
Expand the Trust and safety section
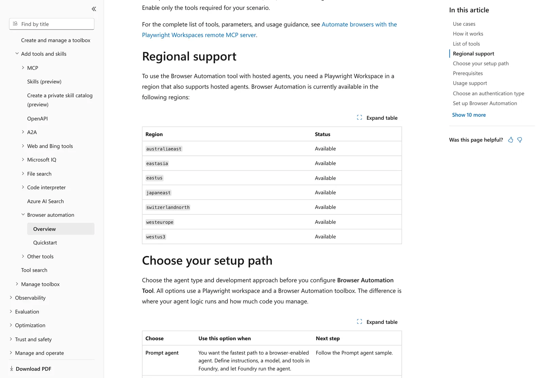[11, 339]
